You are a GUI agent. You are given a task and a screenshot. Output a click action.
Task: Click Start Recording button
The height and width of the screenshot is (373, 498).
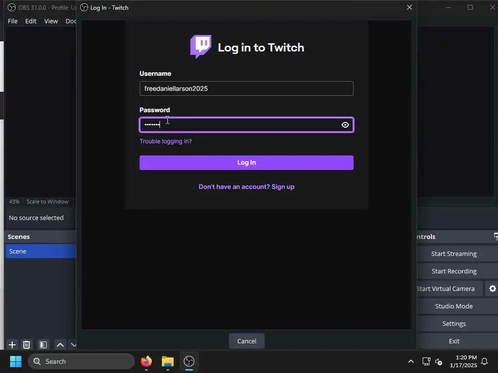[454, 271]
